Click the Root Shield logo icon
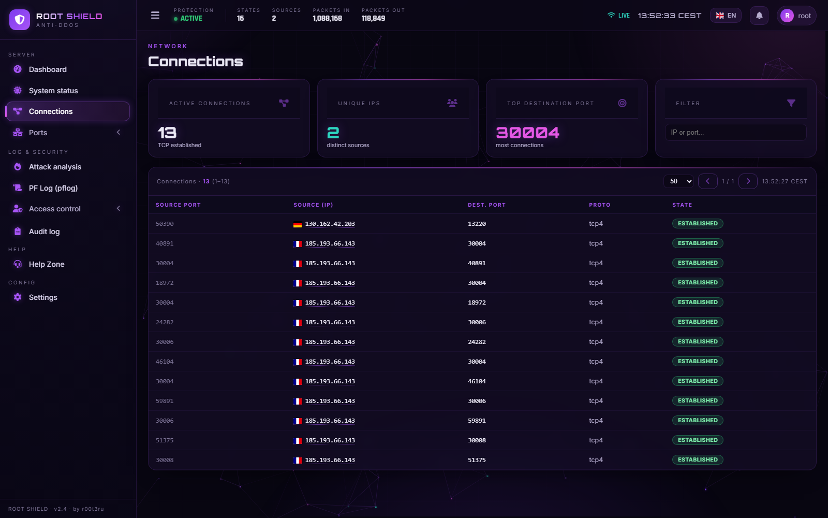828x518 pixels. (20, 20)
